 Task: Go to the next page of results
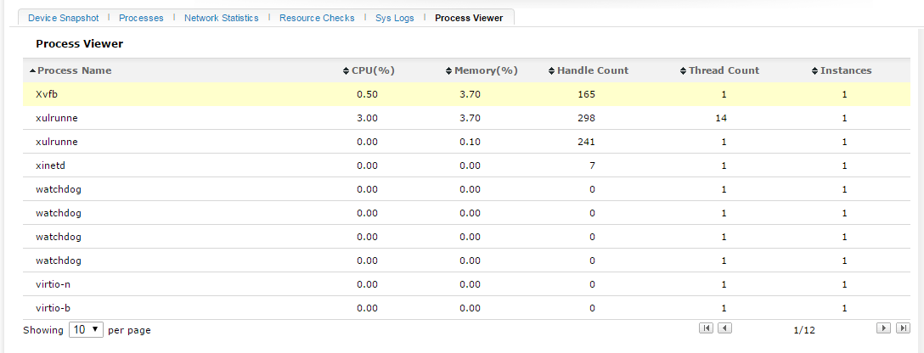884,328
